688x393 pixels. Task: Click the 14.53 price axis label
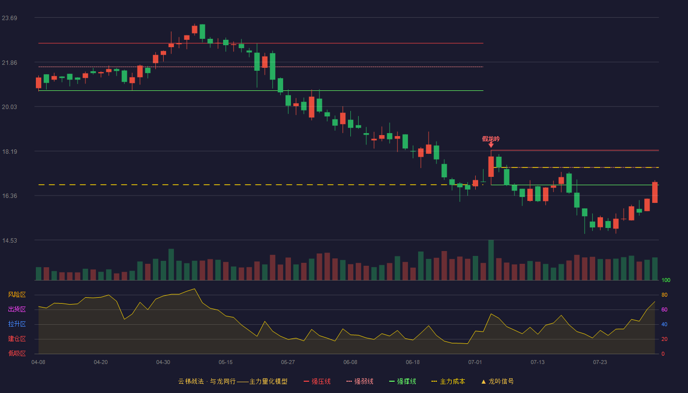coord(10,241)
